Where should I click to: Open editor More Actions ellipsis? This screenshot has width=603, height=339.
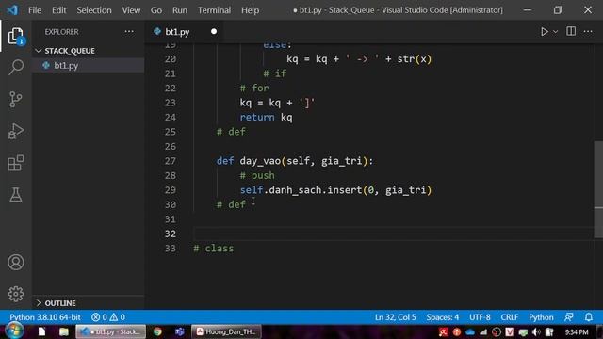(588, 31)
